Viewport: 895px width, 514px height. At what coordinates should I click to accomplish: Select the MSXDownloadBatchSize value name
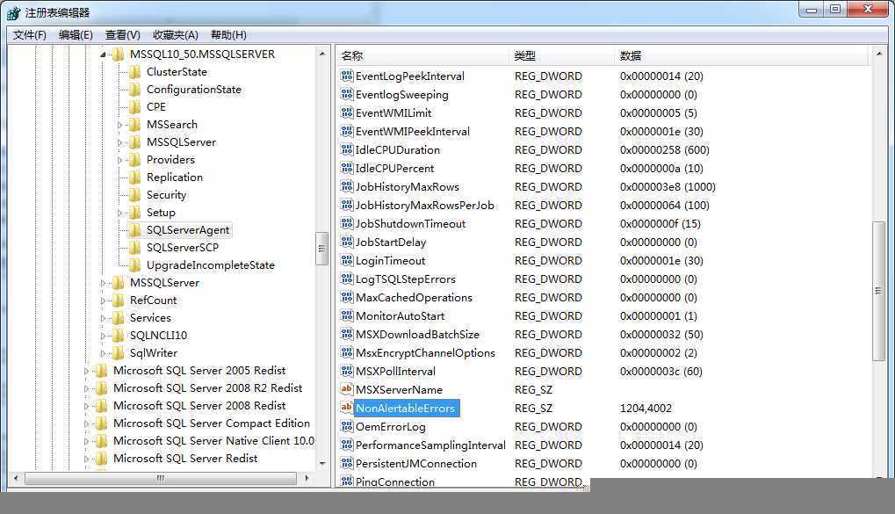pyautogui.click(x=417, y=335)
